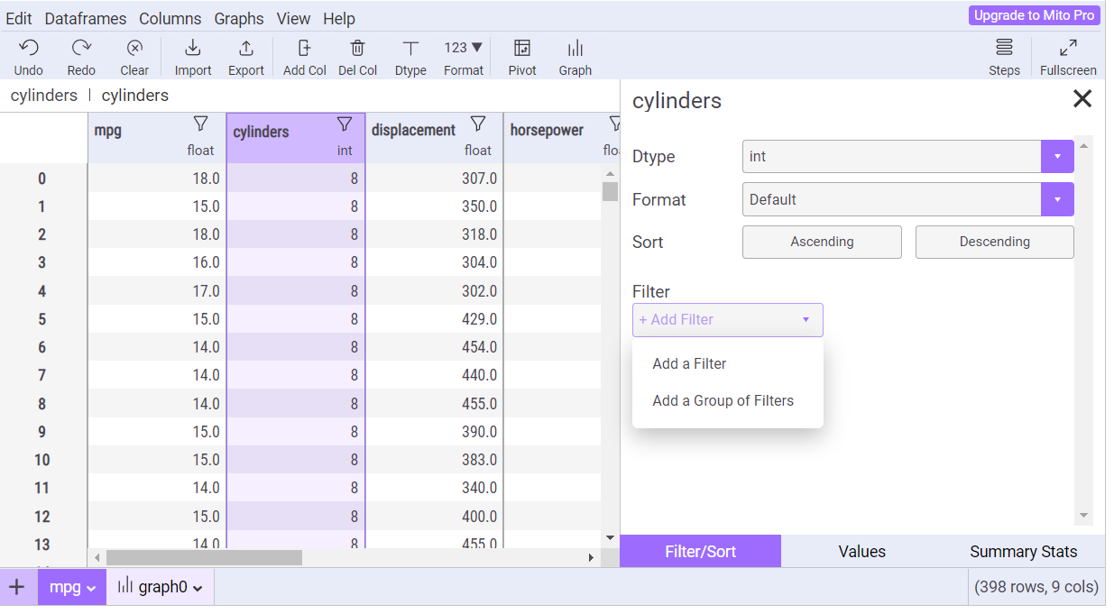Click the Undo icon in toolbar
Screen dimensions: 1114x614
[x=29, y=49]
